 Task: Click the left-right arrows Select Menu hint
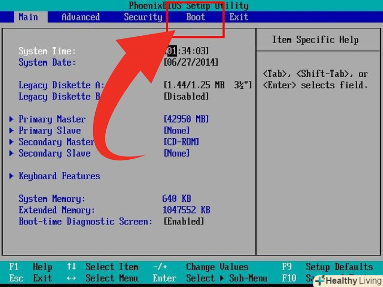[x=103, y=278]
